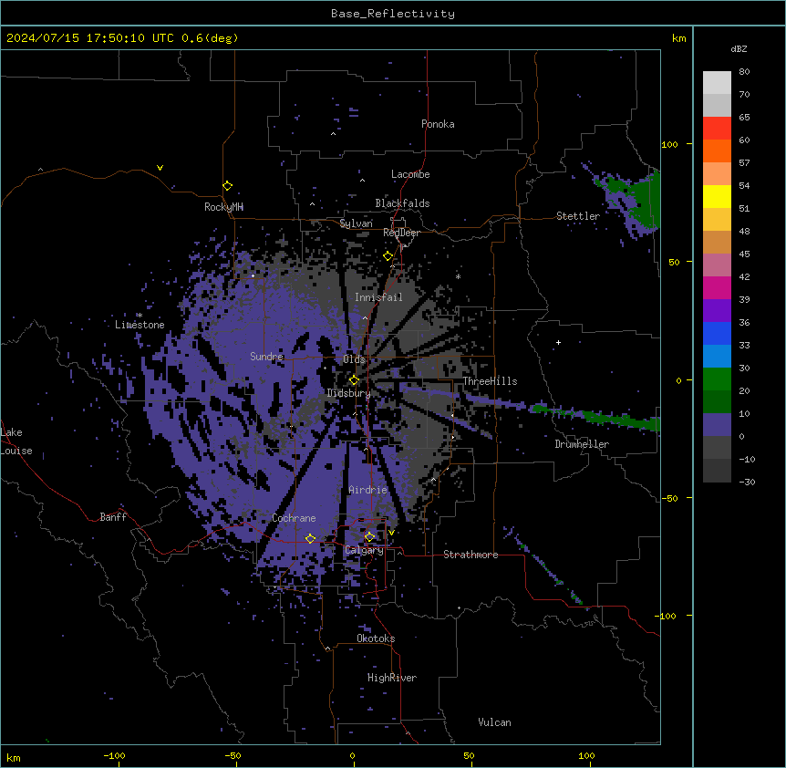The height and width of the screenshot is (768, 786).
Task: Select the white caret marker west of Lacombe
Action: click(x=362, y=180)
